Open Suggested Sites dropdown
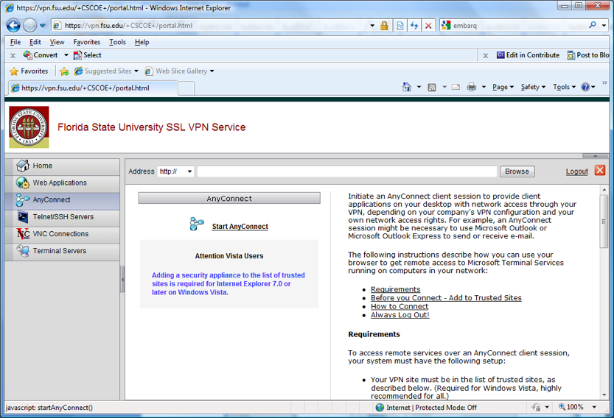The width and height of the screenshot is (614, 418). click(x=136, y=71)
